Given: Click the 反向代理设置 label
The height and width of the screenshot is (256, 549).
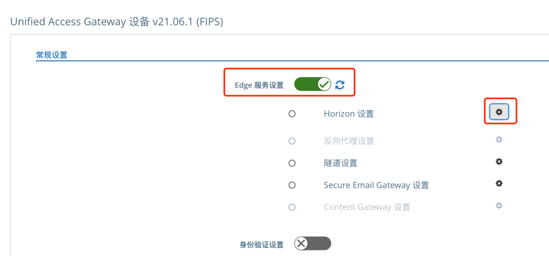Looking at the screenshot, I should coord(349,141).
